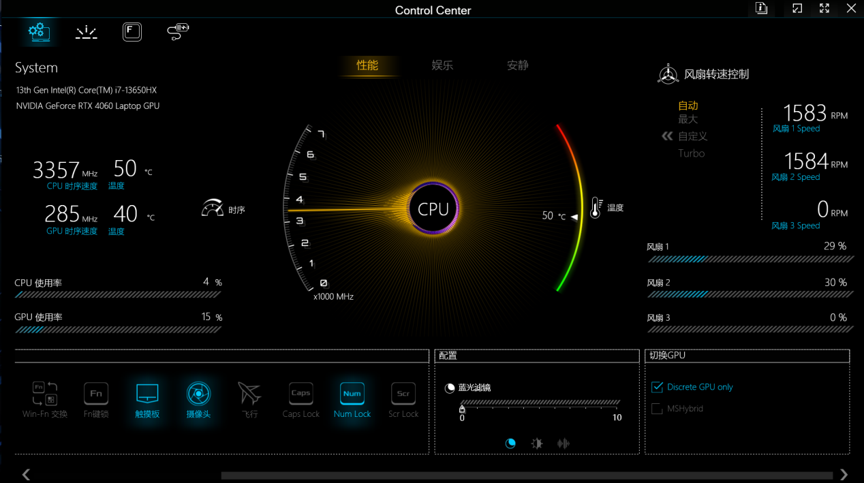
Task: Expand 自定义 fan settings with double chevron
Action: [x=668, y=136]
